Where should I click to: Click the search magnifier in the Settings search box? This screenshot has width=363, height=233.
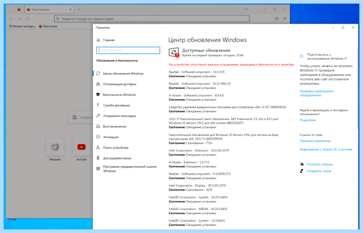point(157,50)
